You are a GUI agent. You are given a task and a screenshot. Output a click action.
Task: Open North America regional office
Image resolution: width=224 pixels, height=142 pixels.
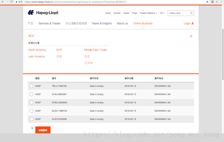tap(37, 50)
